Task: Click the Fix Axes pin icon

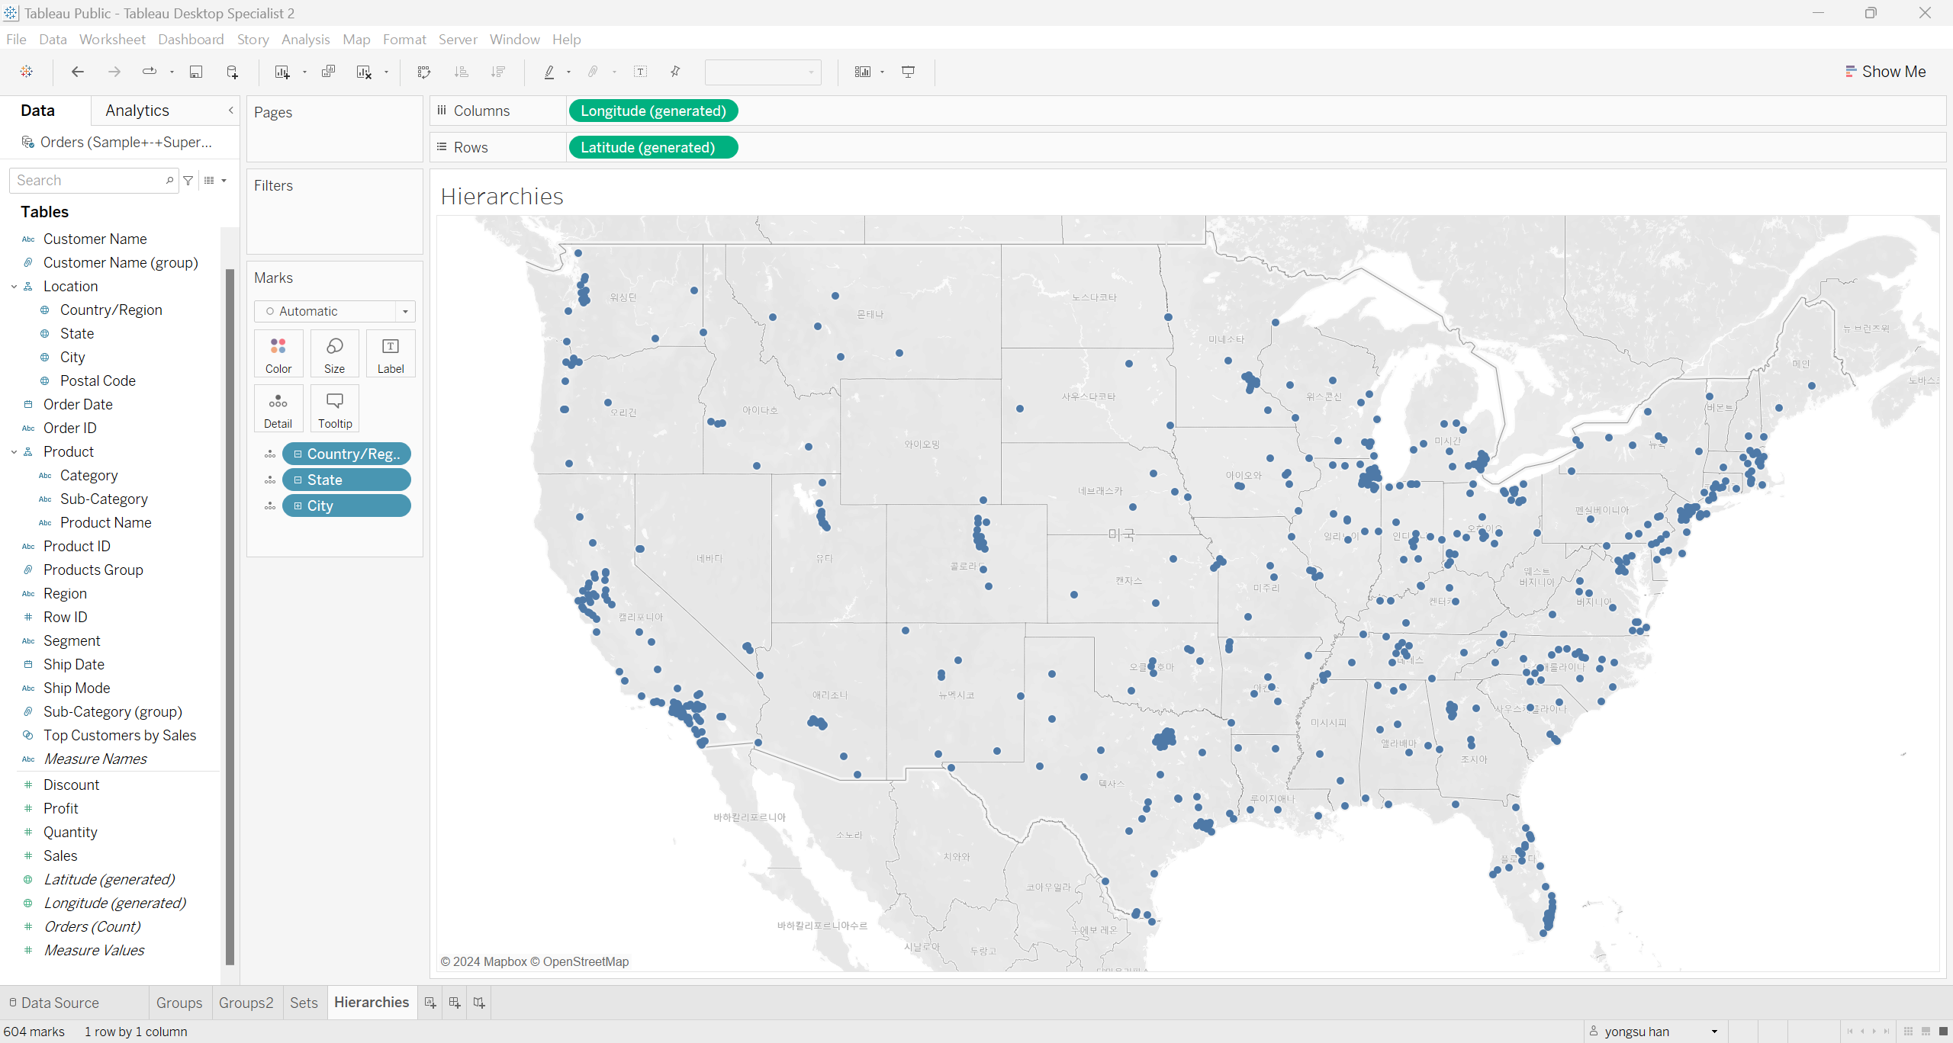Action: [x=675, y=72]
